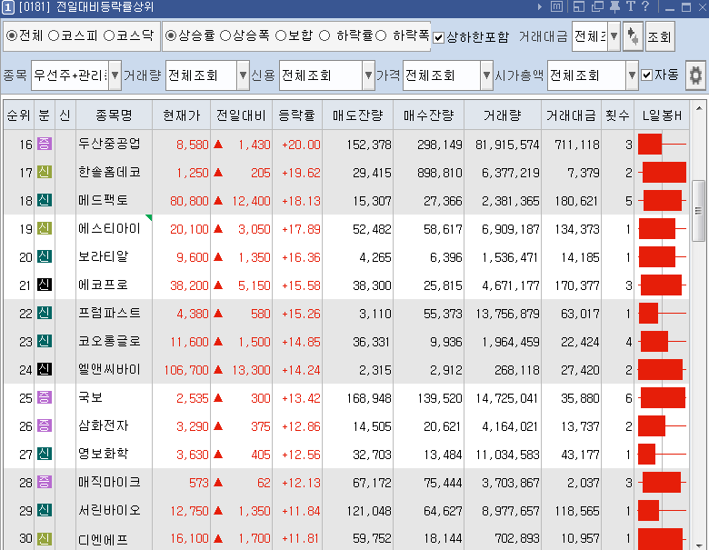Pin the window with the pushpin icon
The image size is (709, 550).
point(614,6)
